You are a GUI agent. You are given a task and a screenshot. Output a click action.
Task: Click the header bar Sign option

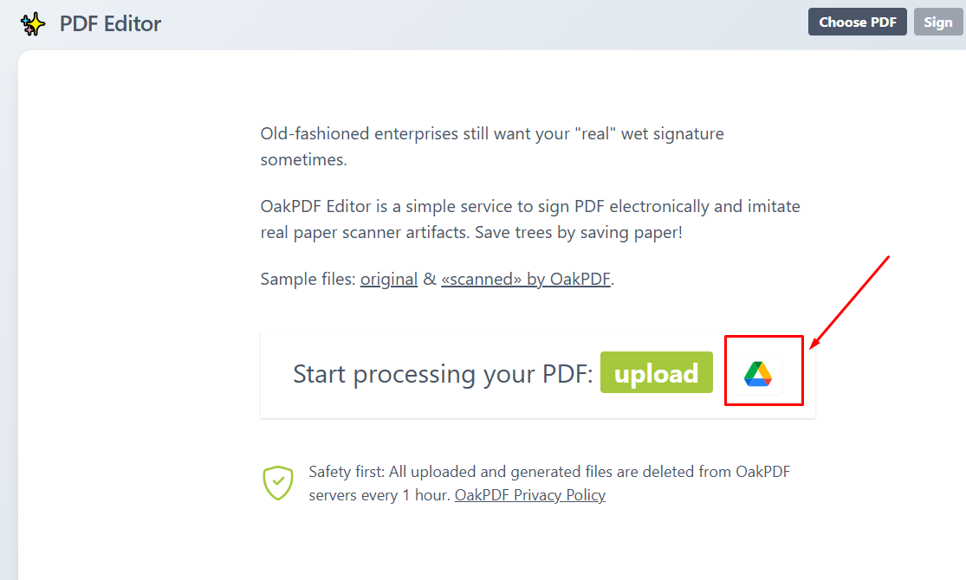click(938, 21)
